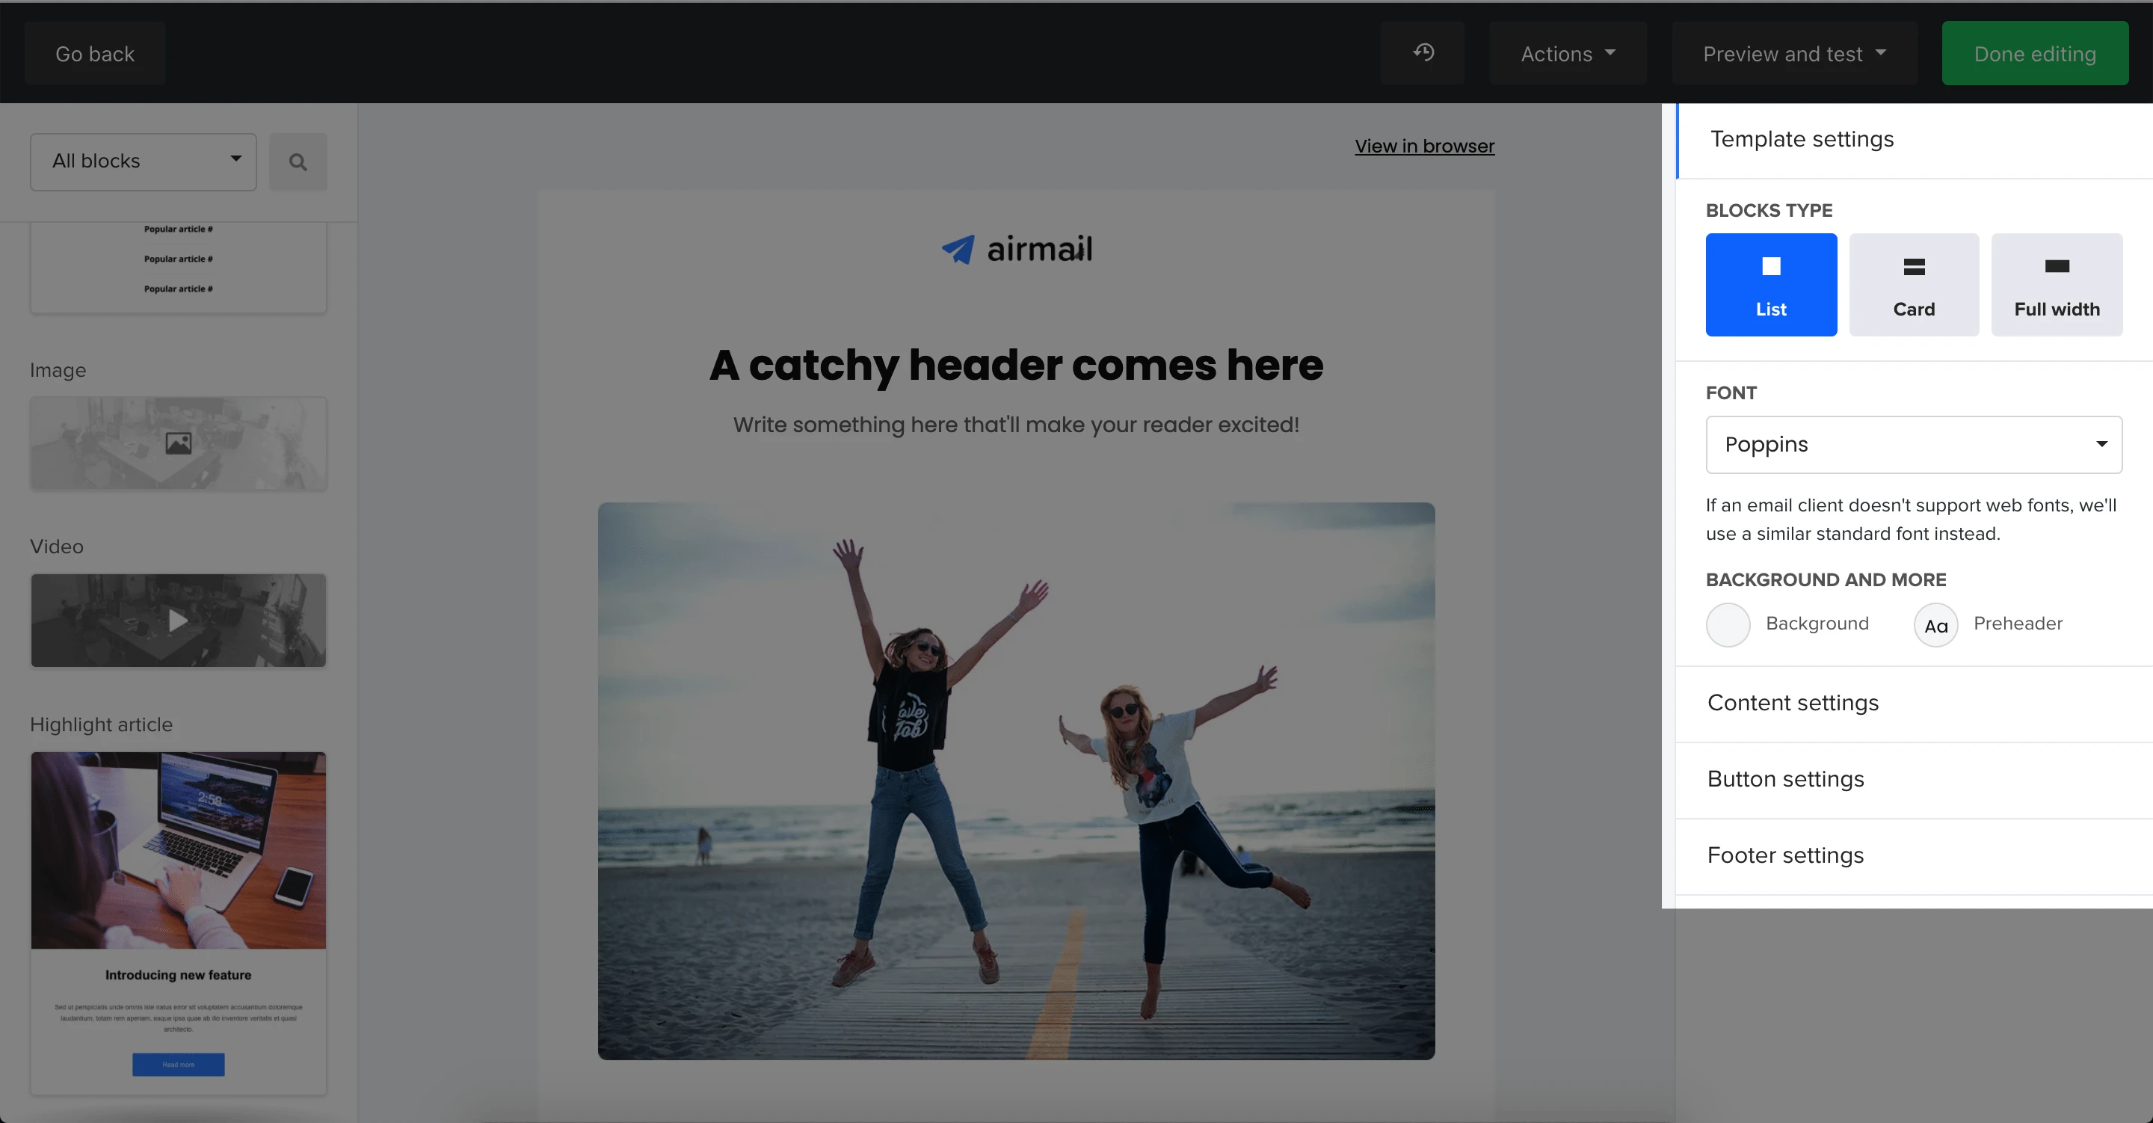Click the Aa preheader text icon

[x=1935, y=626]
